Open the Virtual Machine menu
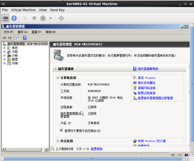Image resolution: width=194 pixels, height=161 pixels. point(23,10)
